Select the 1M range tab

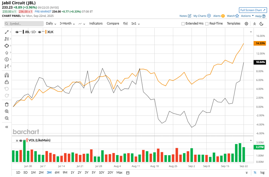[x=33, y=173]
